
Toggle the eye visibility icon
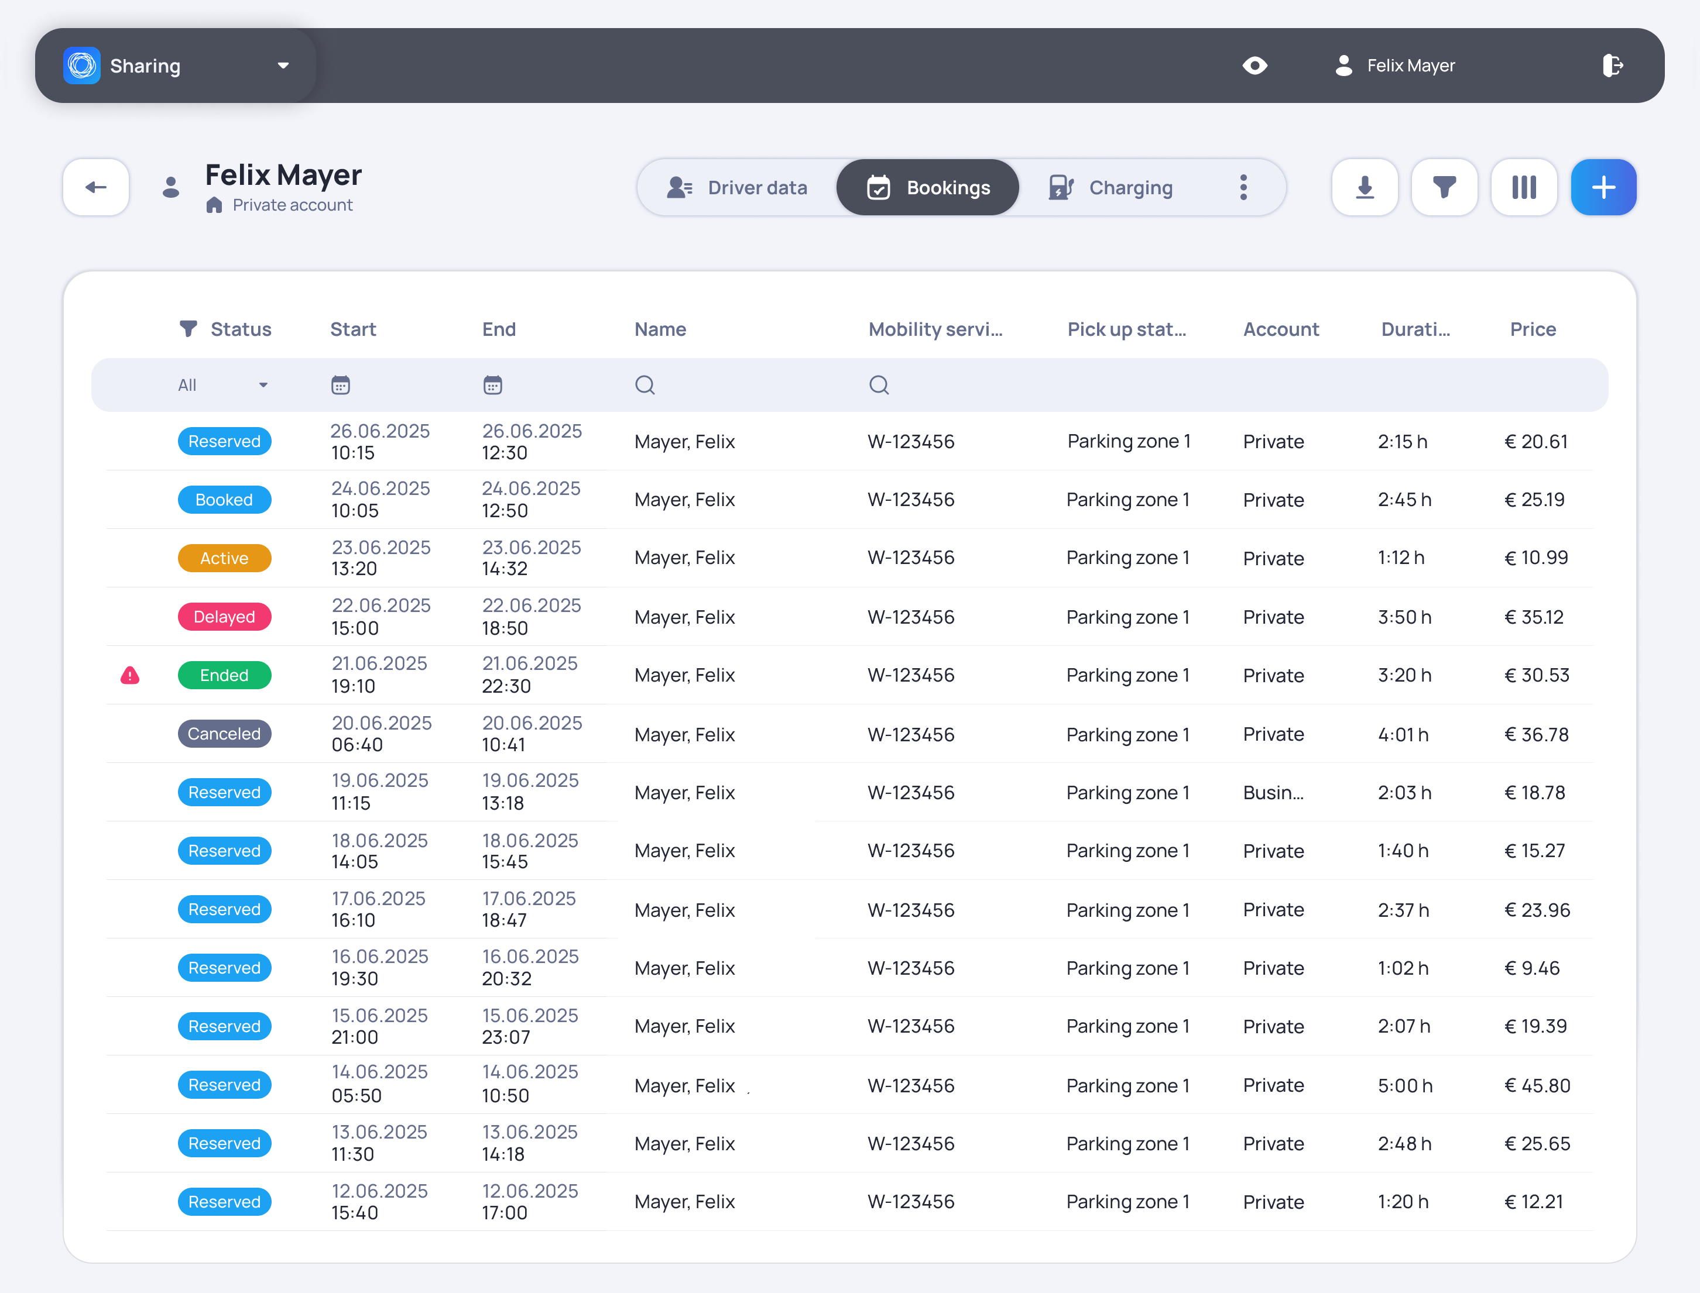tap(1255, 66)
